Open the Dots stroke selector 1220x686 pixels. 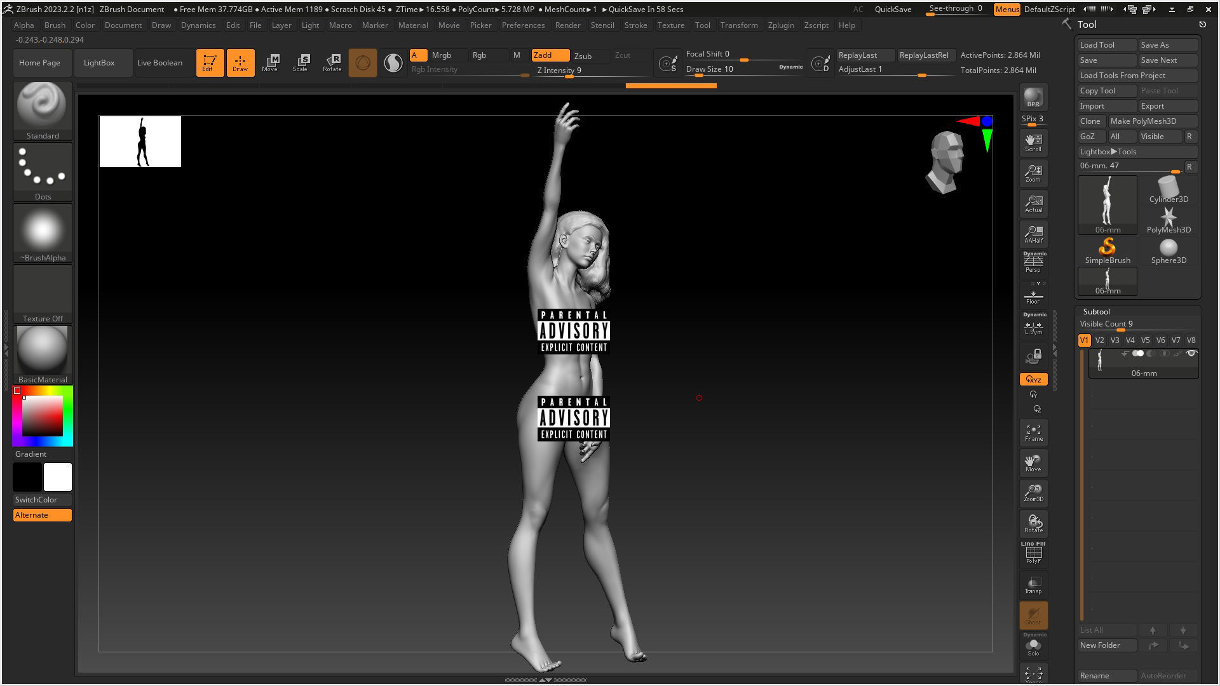click(x=43, y=172)
